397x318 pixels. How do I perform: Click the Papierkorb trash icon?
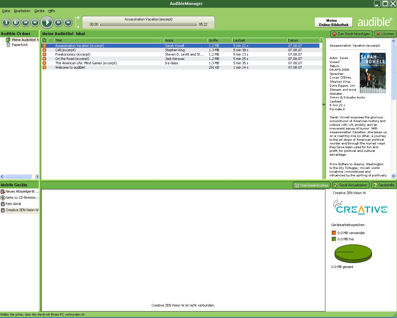(x=8, y=45)
